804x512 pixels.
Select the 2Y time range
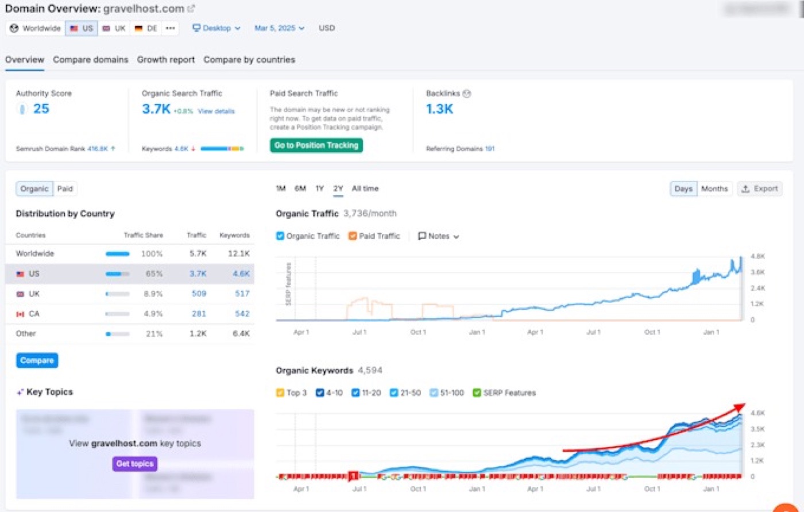[x=338, y=188]
